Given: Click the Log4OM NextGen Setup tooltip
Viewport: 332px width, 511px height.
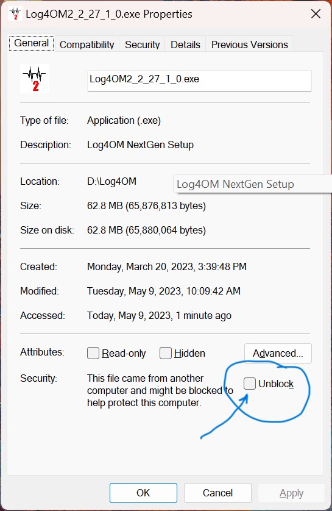Looking at the screenshot, I should pos(252,184).
